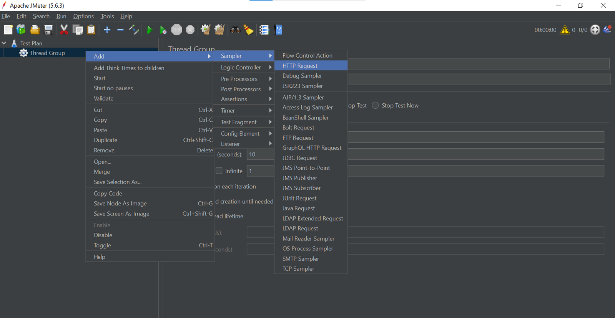Screen dimensions: 615x318
Task: Click the Toggle enable/disable icon in toolbar
Action: [134, 30]
